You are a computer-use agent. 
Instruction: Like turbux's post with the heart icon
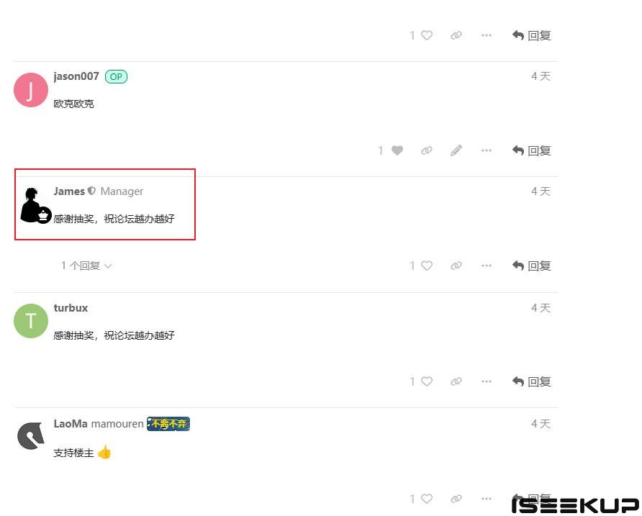pos(427,381)
